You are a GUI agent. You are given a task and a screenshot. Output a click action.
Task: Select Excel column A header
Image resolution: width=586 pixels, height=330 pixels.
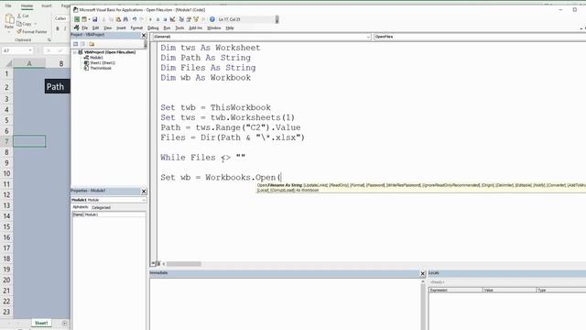pyautogui.click(x=29, y=63)
